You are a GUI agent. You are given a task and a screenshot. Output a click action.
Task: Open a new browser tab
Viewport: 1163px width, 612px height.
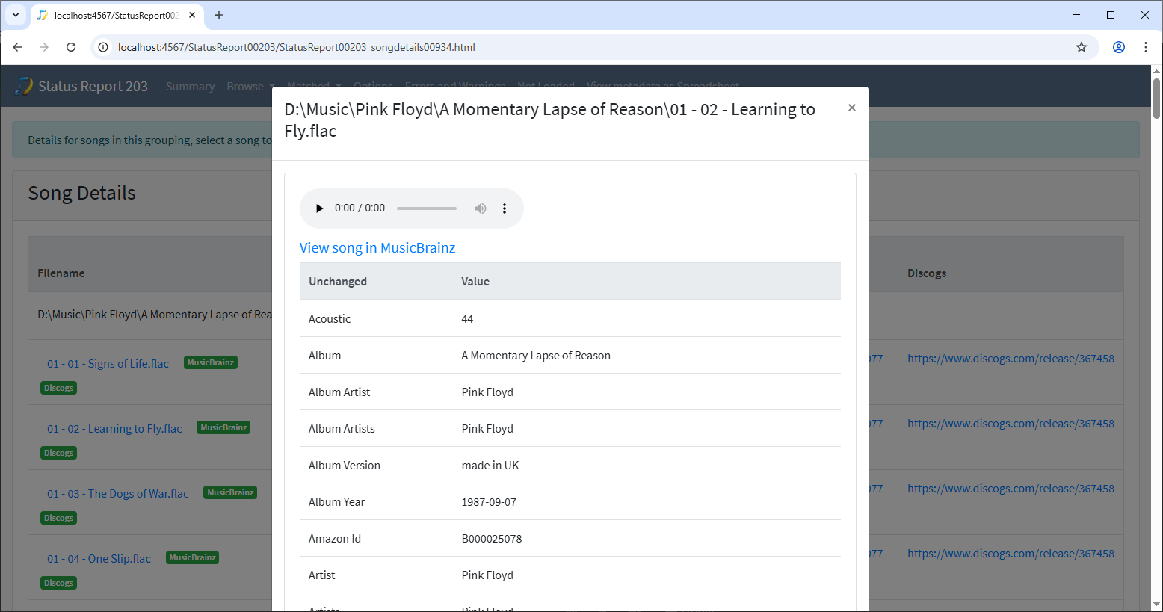[x=219, y=15]
